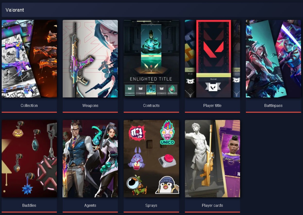The height and width of the screenshot is (215, 303).
Task: Open the Weapons card image
Action: pyautogui.click(x=90, y=59)
